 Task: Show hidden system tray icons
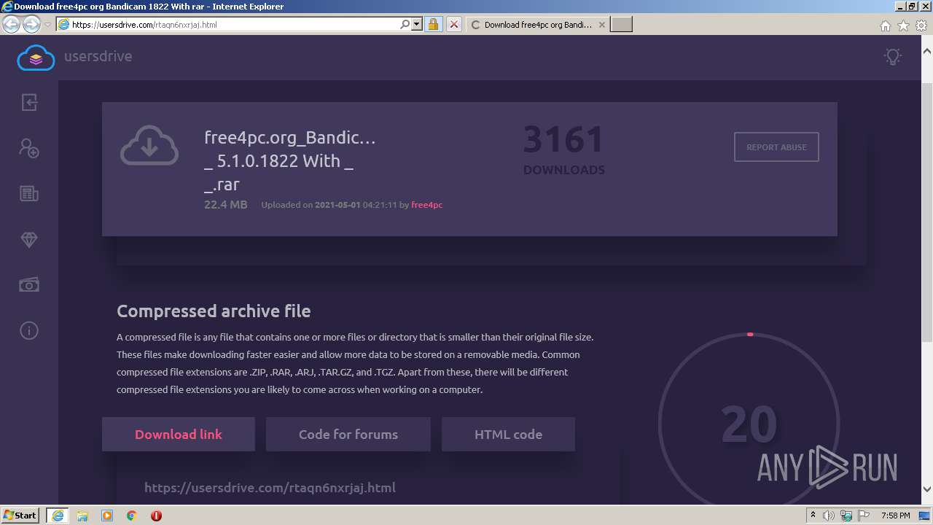(x=813, y=516)
